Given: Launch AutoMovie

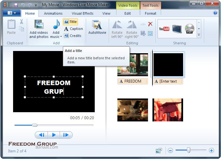Looking at the screenshot, I should [x=97, y=27].
